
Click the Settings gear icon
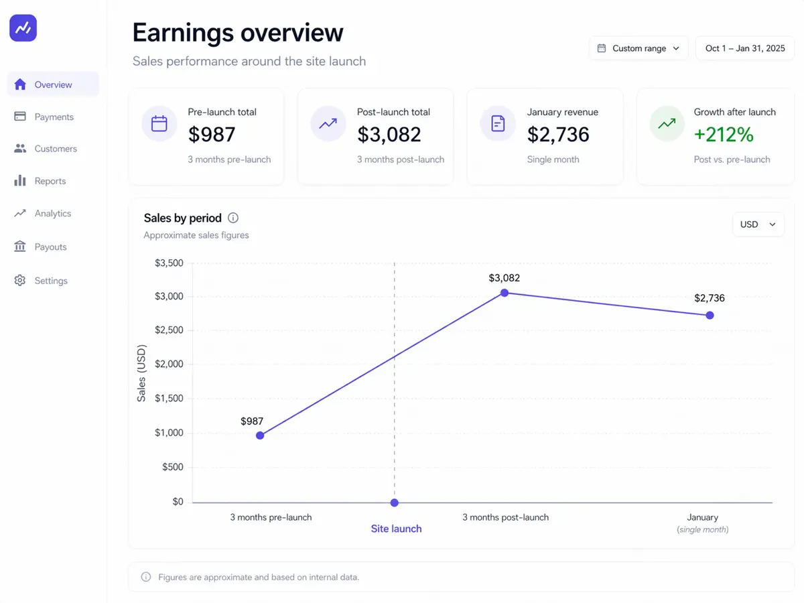20,281
